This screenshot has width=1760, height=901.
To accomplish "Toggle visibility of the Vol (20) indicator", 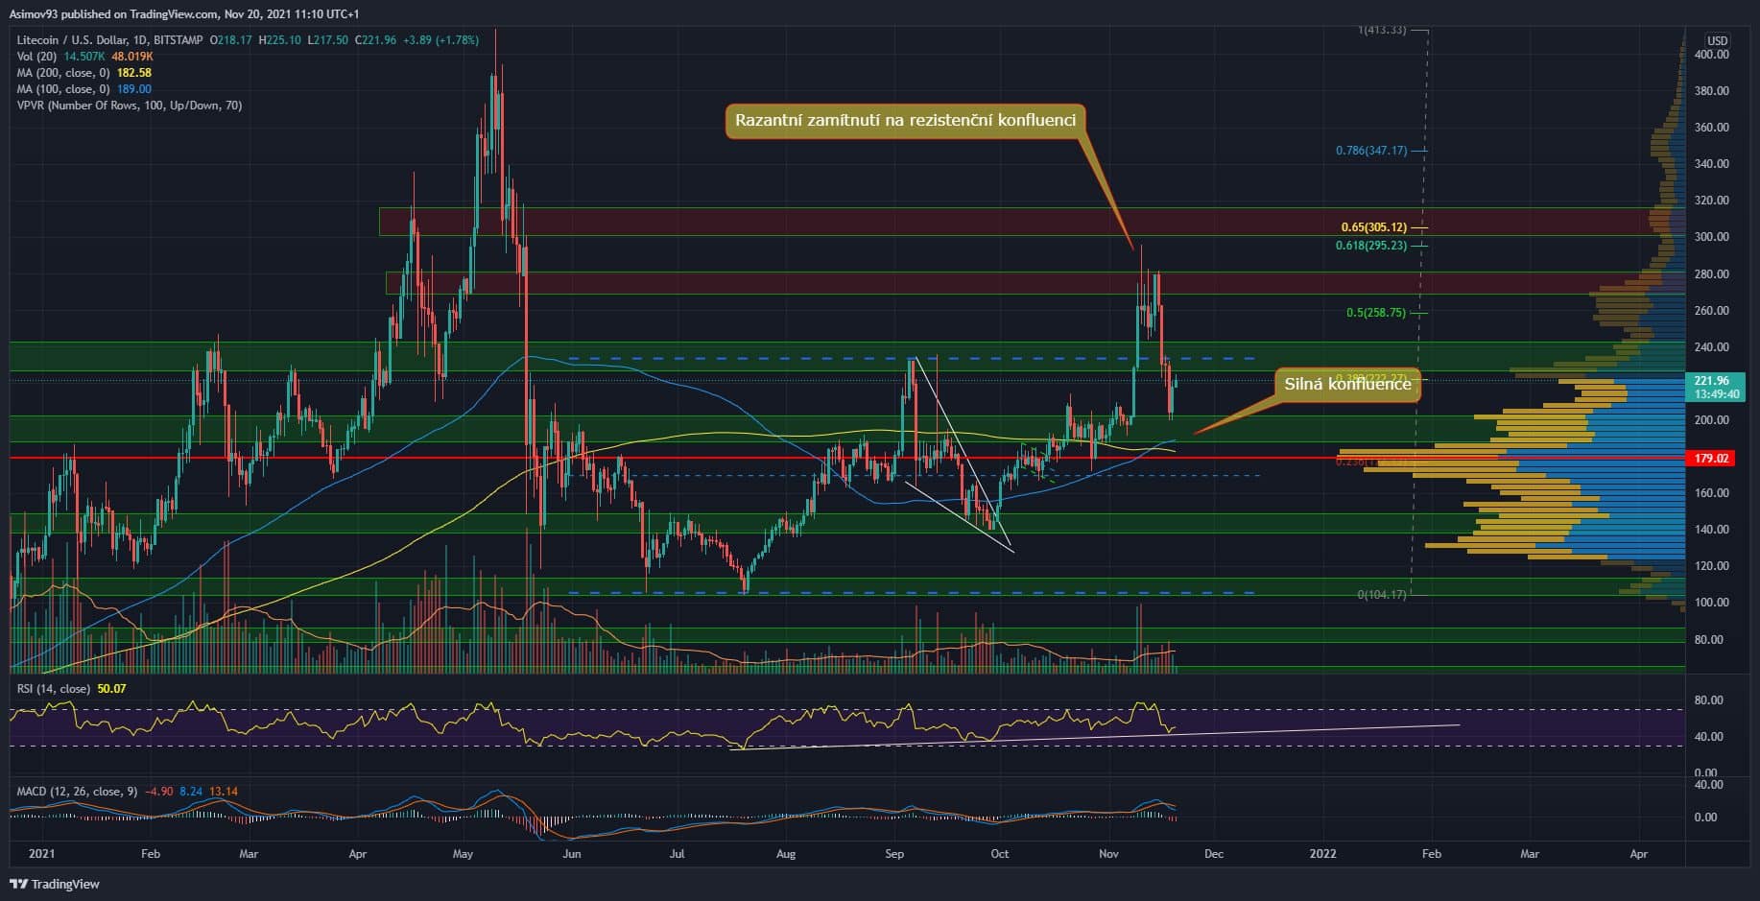I will 38,57.
